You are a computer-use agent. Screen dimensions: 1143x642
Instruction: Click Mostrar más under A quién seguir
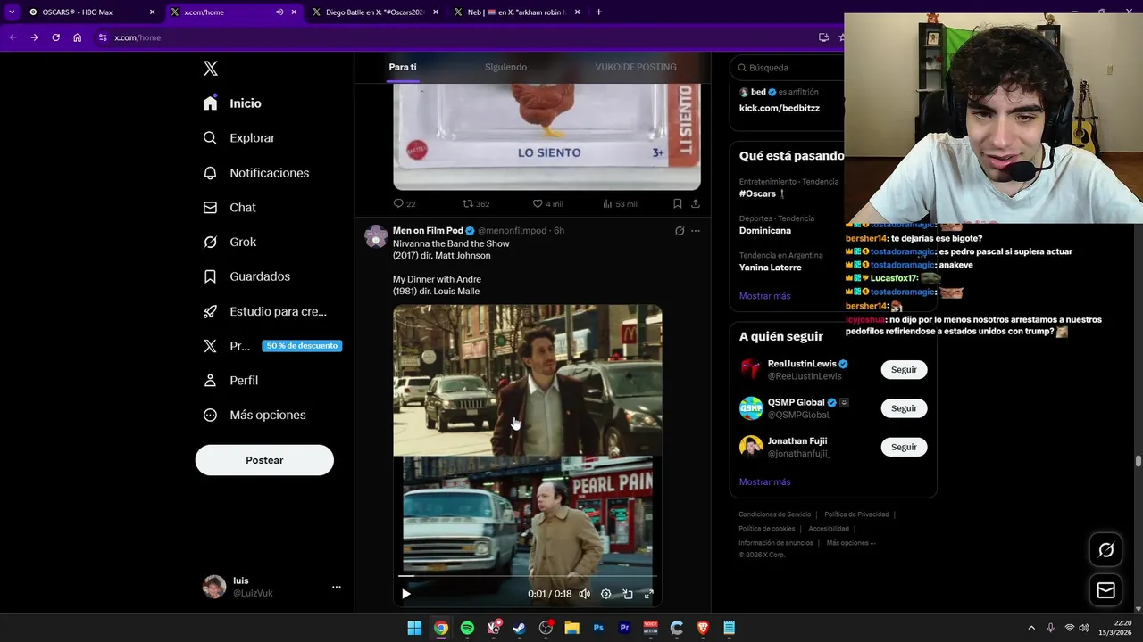(764, 482)
